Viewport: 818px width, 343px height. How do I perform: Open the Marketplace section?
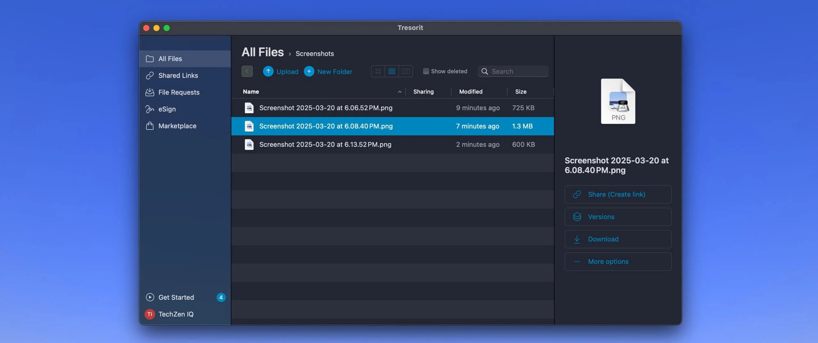[x=177, y=126]
